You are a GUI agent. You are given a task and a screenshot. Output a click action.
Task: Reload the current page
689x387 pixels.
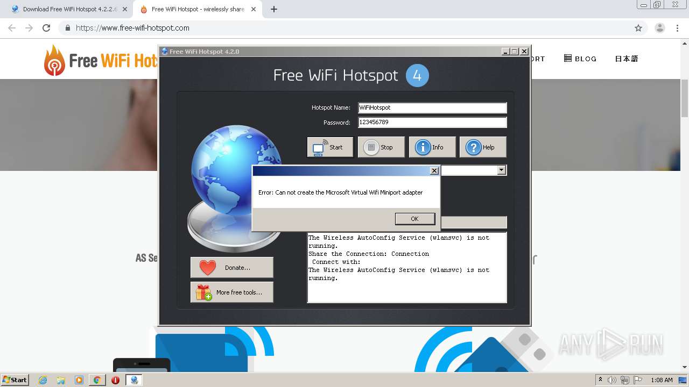point(46,28)
